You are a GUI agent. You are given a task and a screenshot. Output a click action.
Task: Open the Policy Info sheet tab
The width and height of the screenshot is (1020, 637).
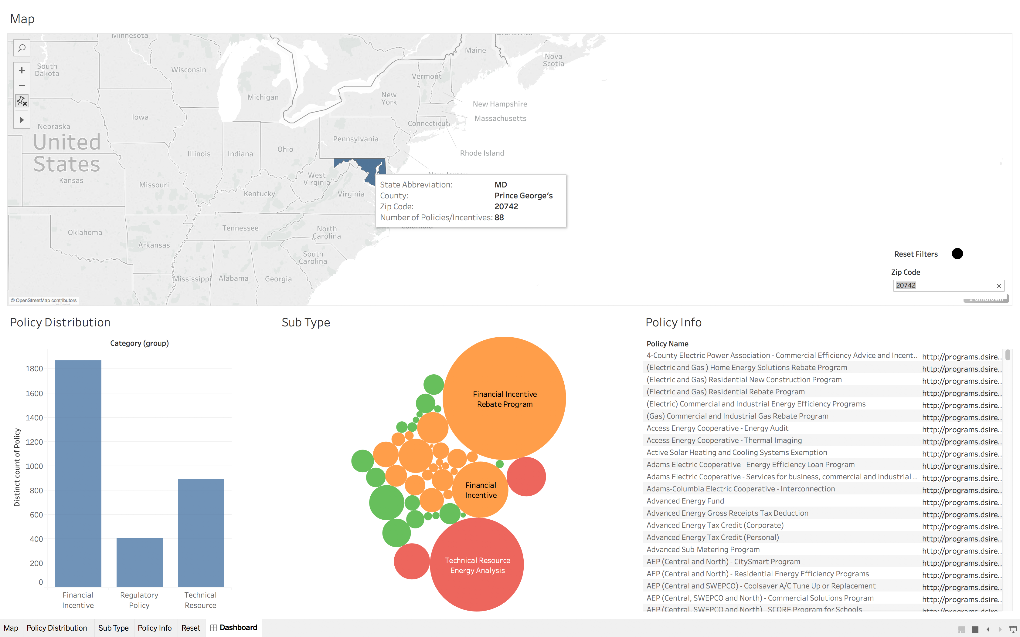click(x=154, y=628)
